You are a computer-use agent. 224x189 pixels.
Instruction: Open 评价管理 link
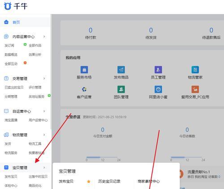point(35,88)
